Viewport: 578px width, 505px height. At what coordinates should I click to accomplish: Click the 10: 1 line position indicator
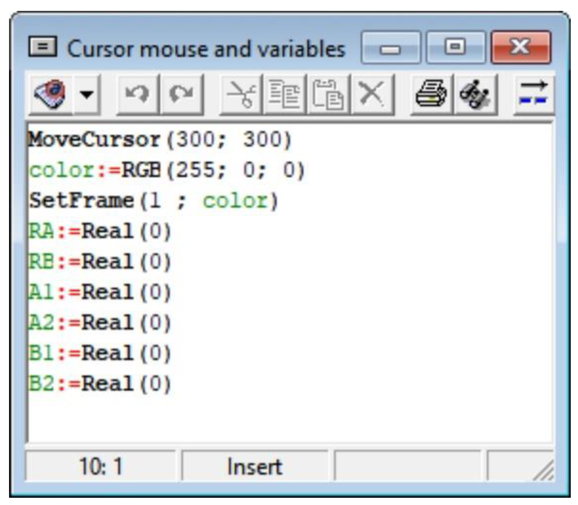pyautogui.click(x=101, y=466)
